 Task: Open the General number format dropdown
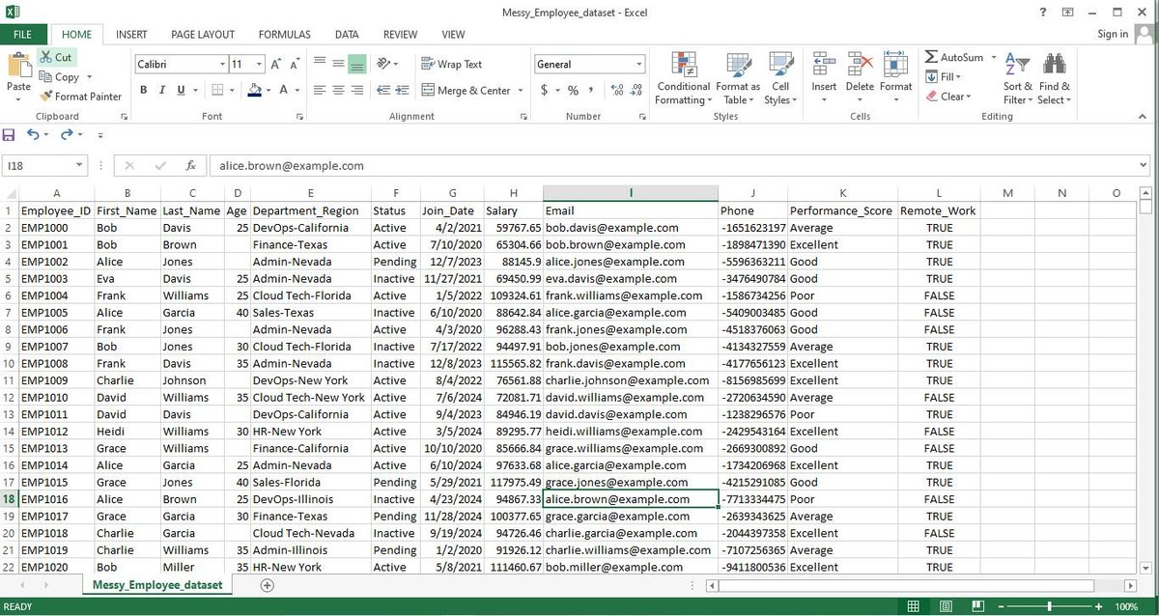[638, 64]
